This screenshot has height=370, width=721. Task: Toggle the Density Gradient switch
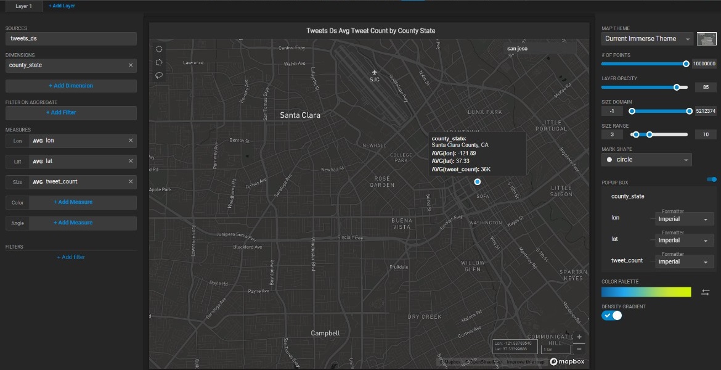pyautogui.click(x=613, y=316)
